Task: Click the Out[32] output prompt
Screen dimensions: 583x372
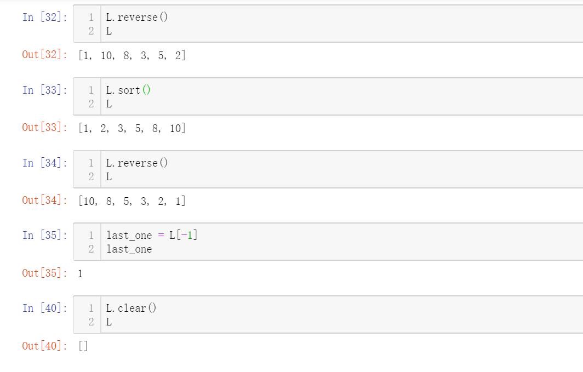Action: click(x=44, y=55)
